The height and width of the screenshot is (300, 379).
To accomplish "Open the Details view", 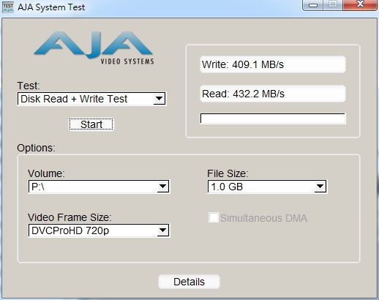I will (189, 282).
